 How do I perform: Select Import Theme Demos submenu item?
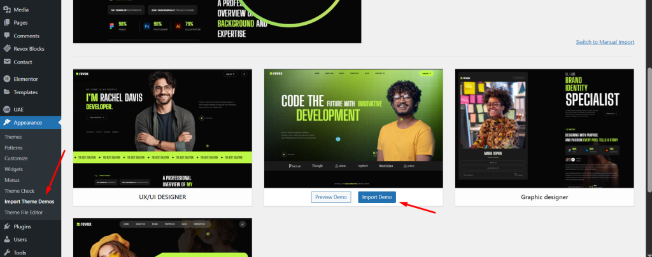point(29,201)
